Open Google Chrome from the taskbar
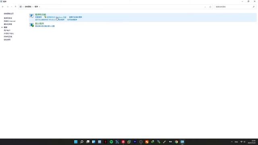 176,142
